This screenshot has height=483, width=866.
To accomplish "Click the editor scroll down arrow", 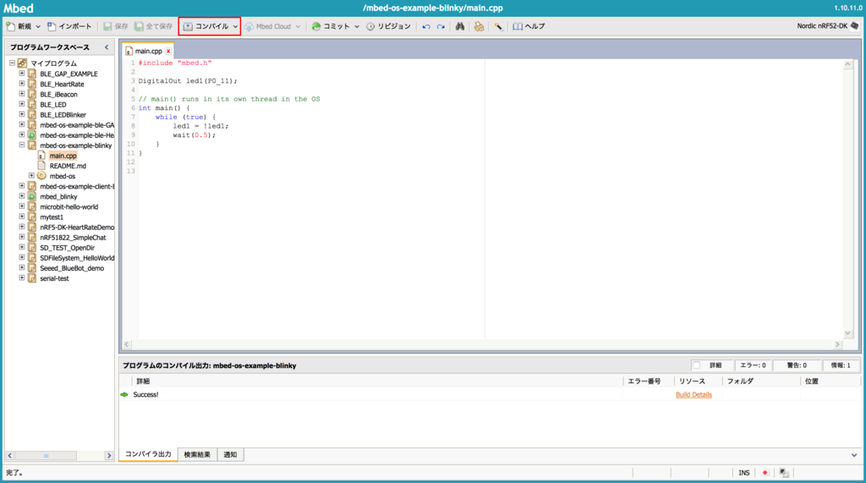I will 847,333.
